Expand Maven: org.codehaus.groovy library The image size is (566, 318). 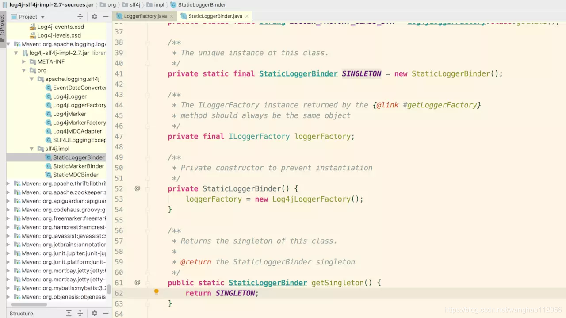point(9,210)
